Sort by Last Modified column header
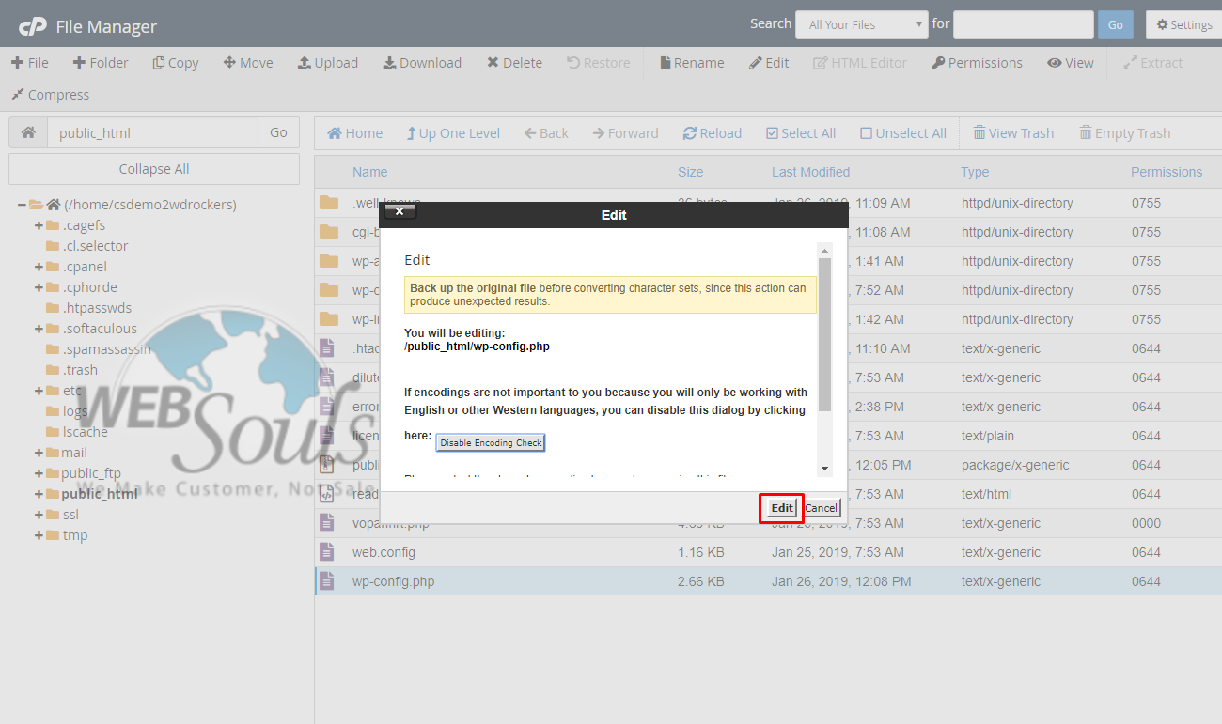The height and width of the screenshot is (724, 1222). click(811, 172)
